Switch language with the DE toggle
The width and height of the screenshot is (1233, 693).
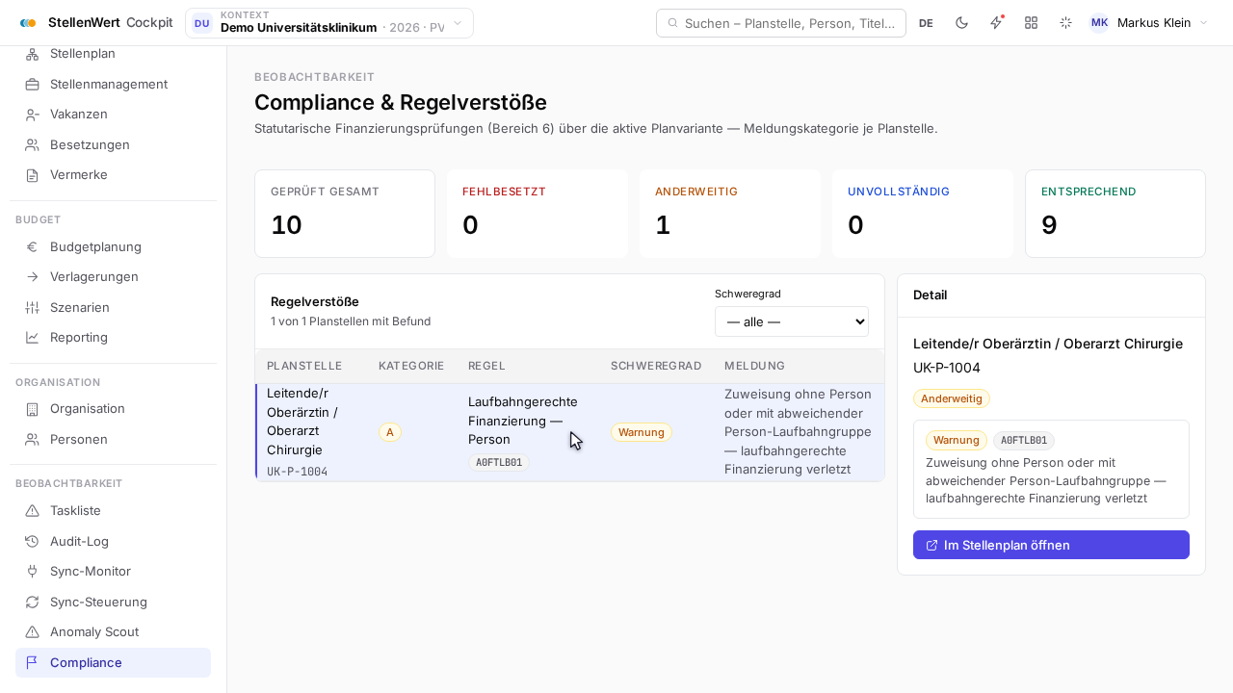[x=926, y=23]
